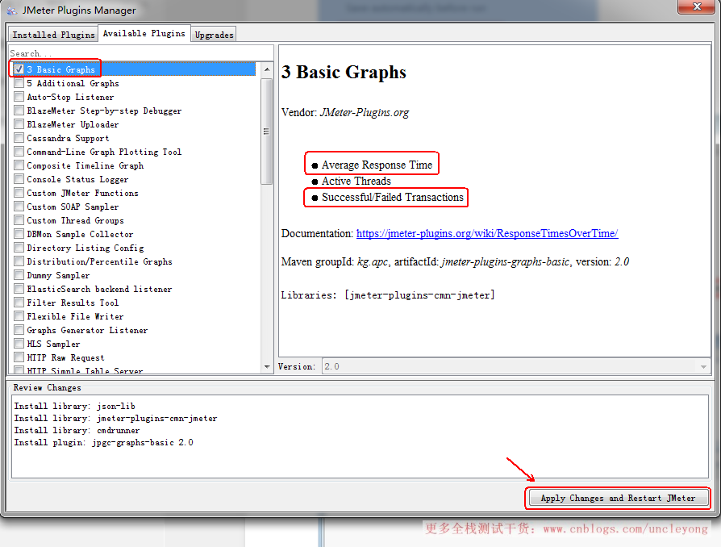Click 'Install library: cmdrunner' review line
Image resolution: width=721 pixels, height=547 pixels.
pyautogui.click(x=77, y=430)
